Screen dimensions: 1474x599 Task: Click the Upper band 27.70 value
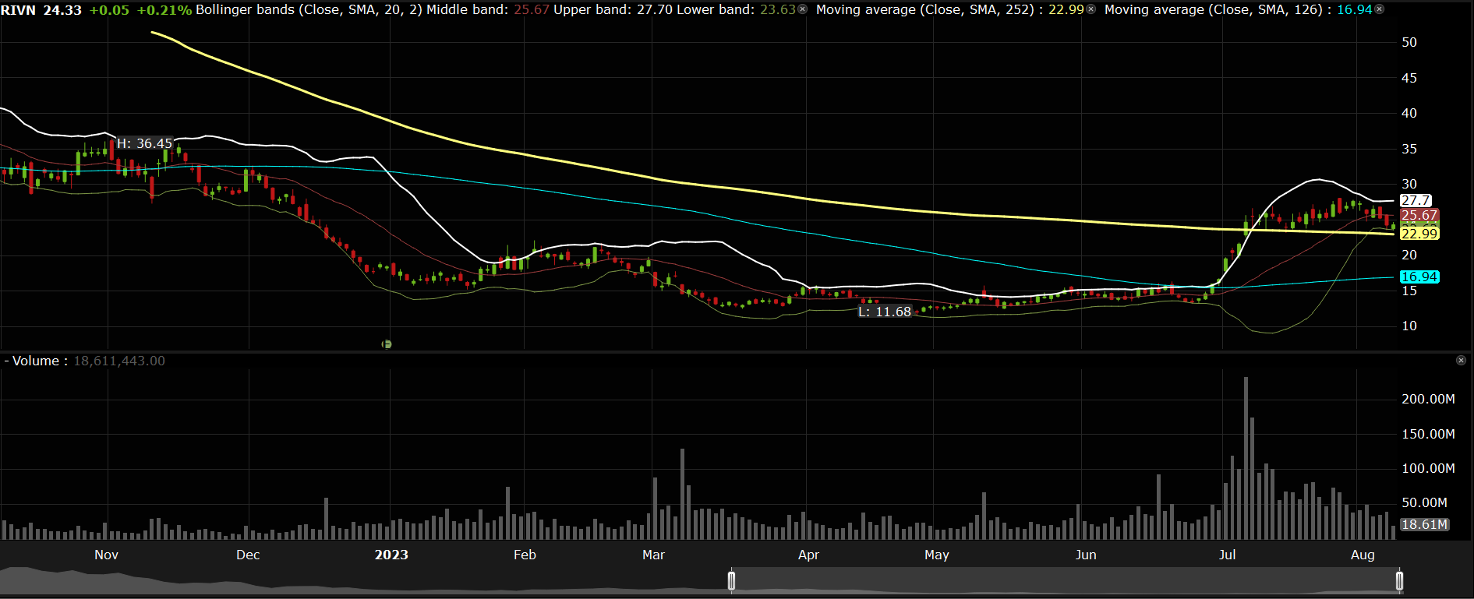coord(656,10)
